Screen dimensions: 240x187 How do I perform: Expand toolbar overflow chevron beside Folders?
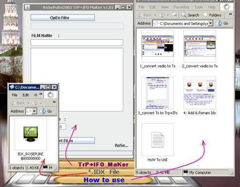click(230, 14)
